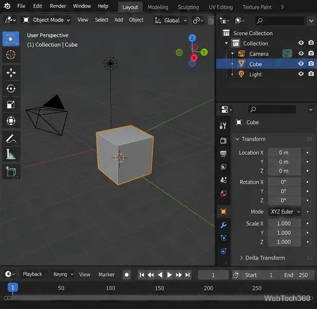Hide Light in viewport via eye icon
This screenshot has width=317, height=309.
coord(301,74)
